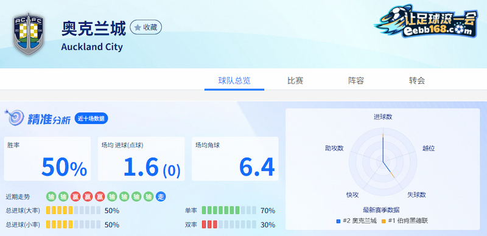This screenshot has width=487, height=236.
Task: Open the 比赛 tab
Action: pyautogui.click(x=295, y=81)
